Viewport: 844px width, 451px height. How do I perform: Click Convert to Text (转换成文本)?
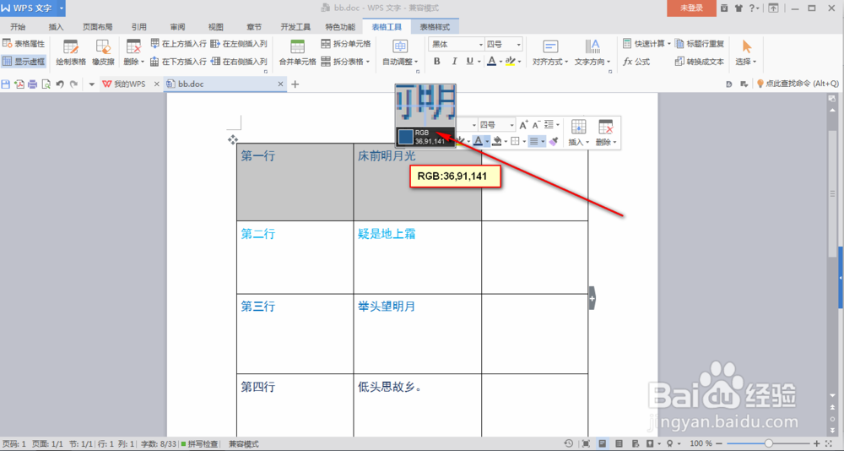click(699, 62)
